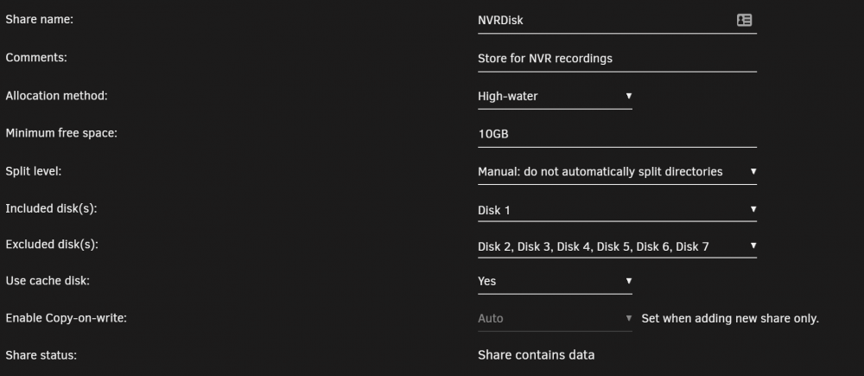
Task: Click the Enable Copy-on-write label
Action: coord(67,319)
